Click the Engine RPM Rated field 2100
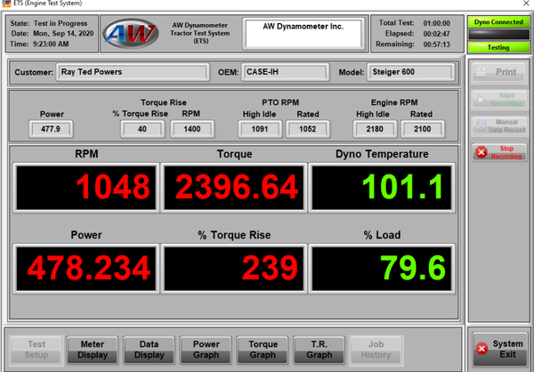534x372 pixels. tap(421, 129)
